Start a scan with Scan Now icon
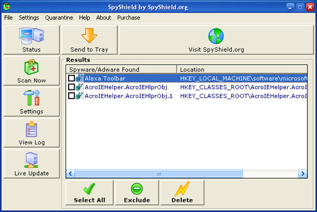Viewport: 317px width, 212px height. pos(32,67)
